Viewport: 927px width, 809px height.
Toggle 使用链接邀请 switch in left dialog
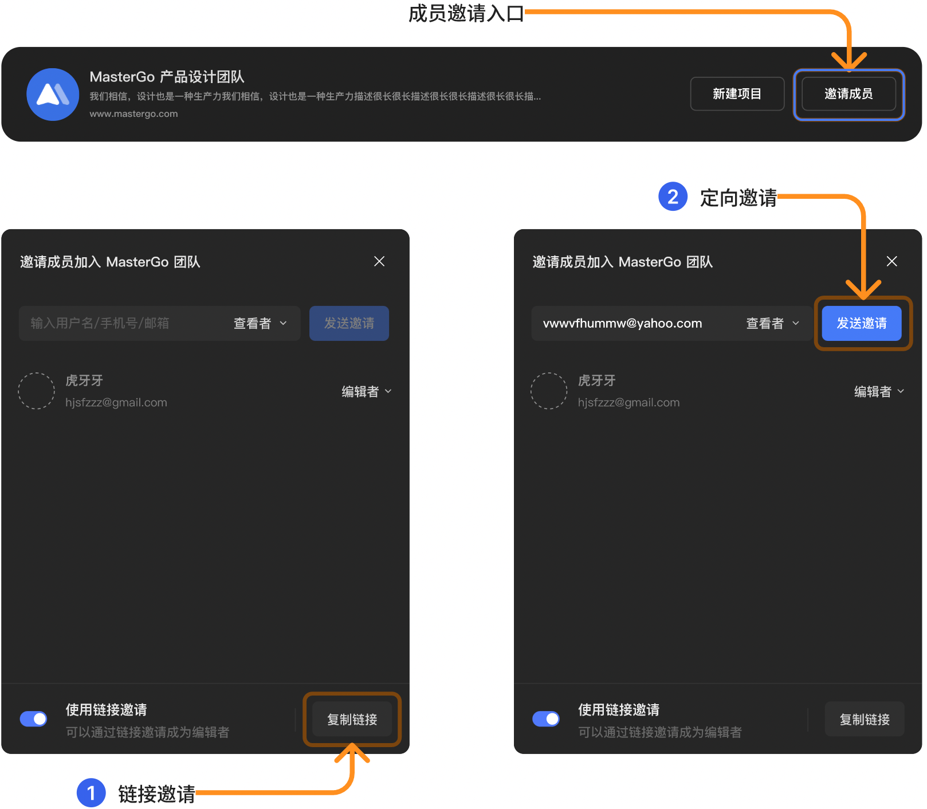pyautogui.click(x=34, y=718)
